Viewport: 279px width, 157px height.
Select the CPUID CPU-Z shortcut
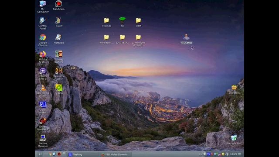point(43,74)
